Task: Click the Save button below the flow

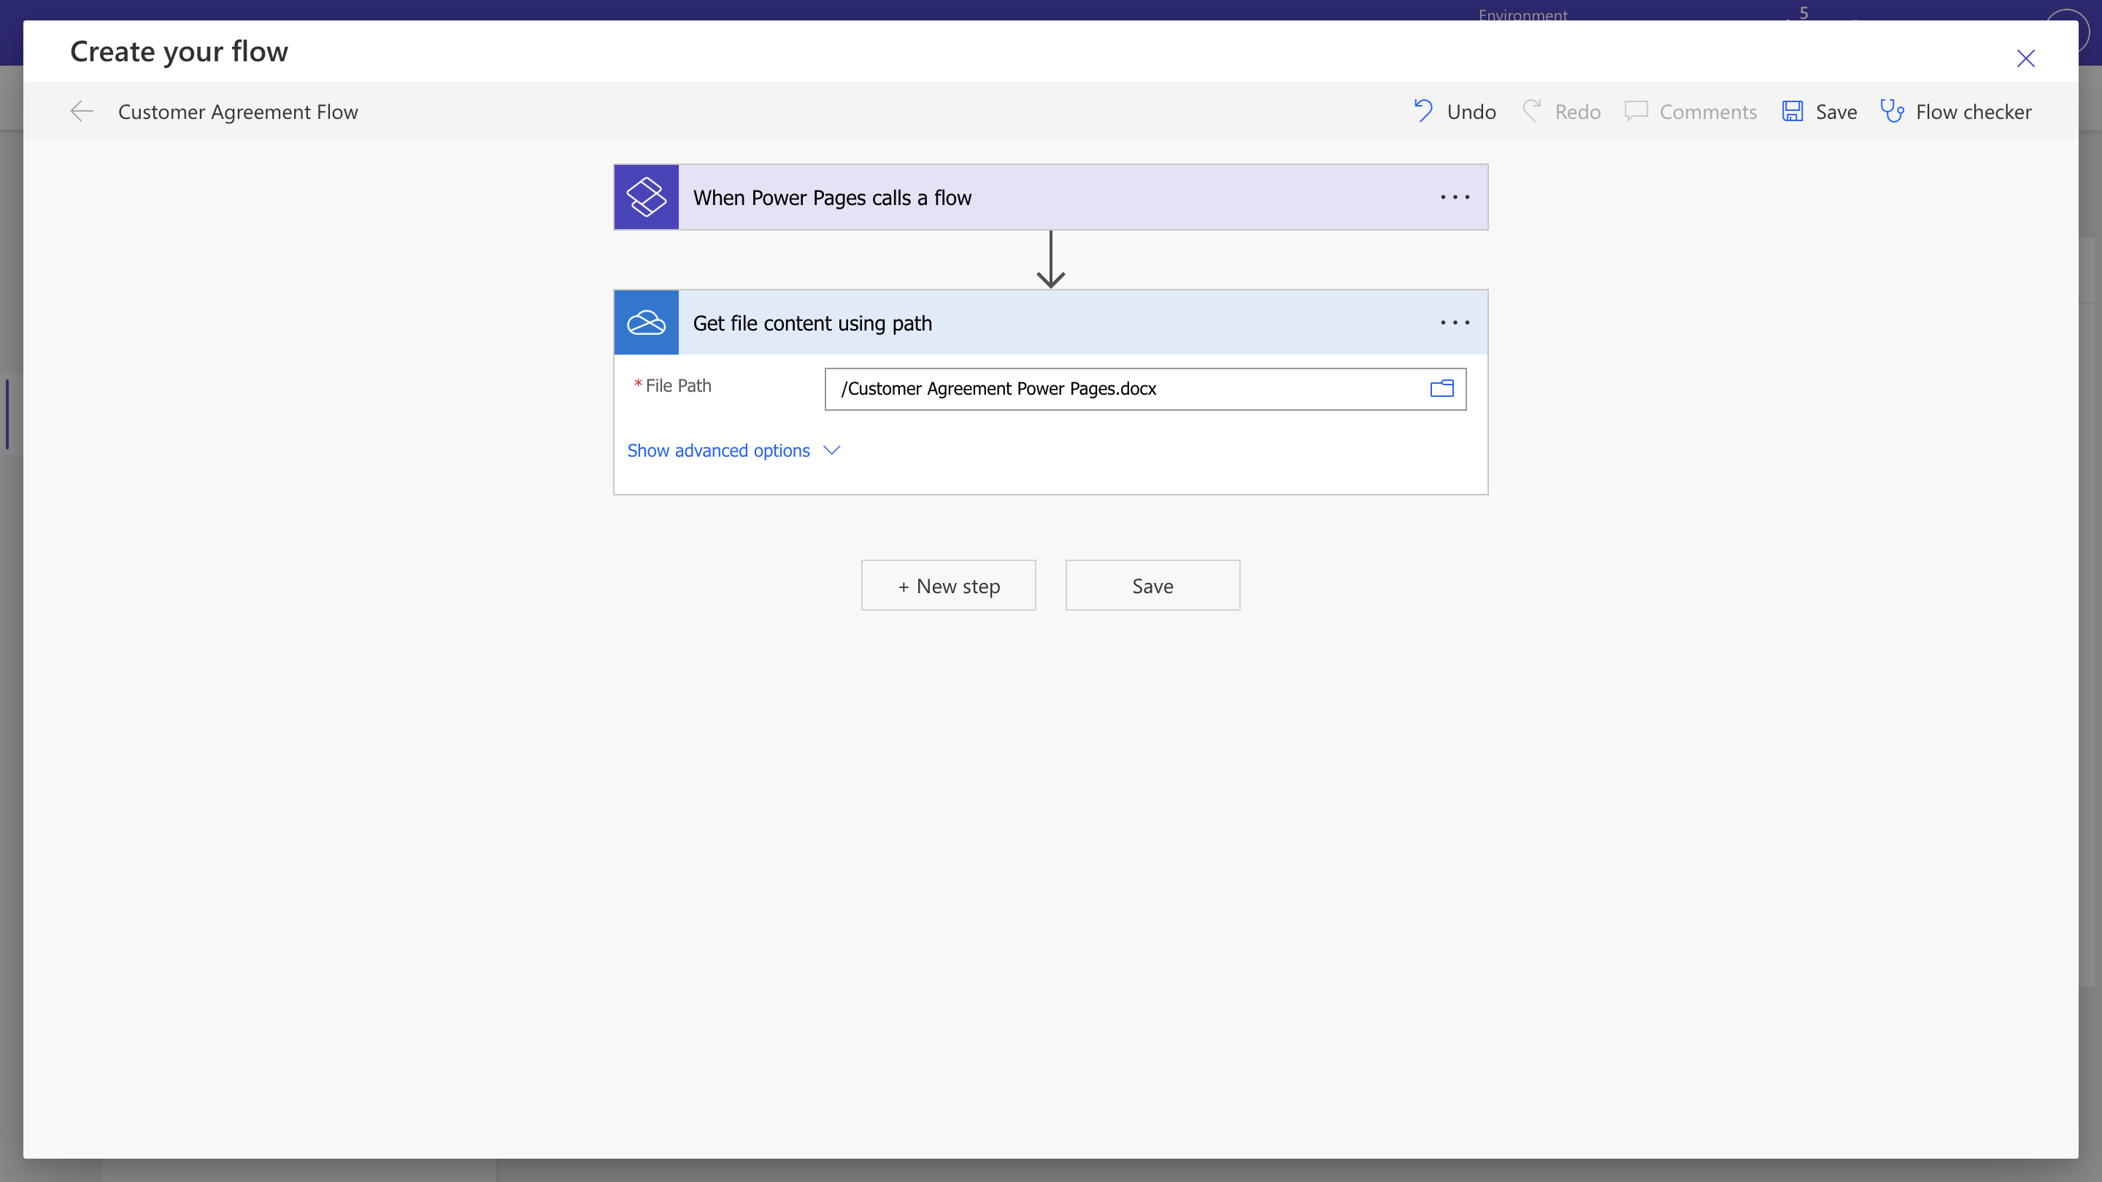Action: click(1152, 586)
